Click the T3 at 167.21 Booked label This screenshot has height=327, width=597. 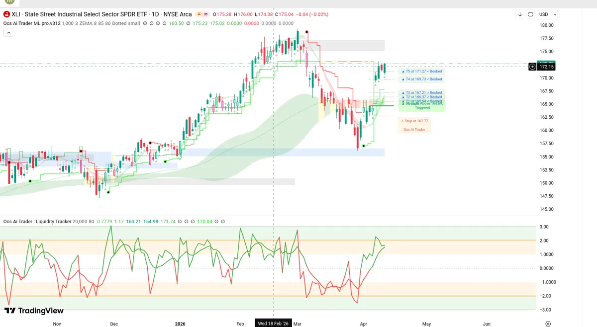click(421, 92)
